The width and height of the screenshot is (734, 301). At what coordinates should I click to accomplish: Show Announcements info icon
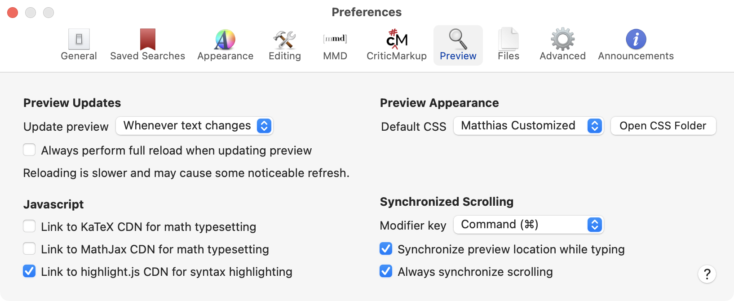click(636, 40)
